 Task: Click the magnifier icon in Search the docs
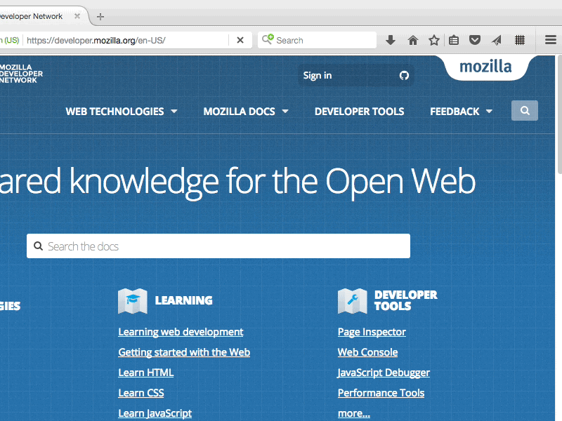point(39,246)
